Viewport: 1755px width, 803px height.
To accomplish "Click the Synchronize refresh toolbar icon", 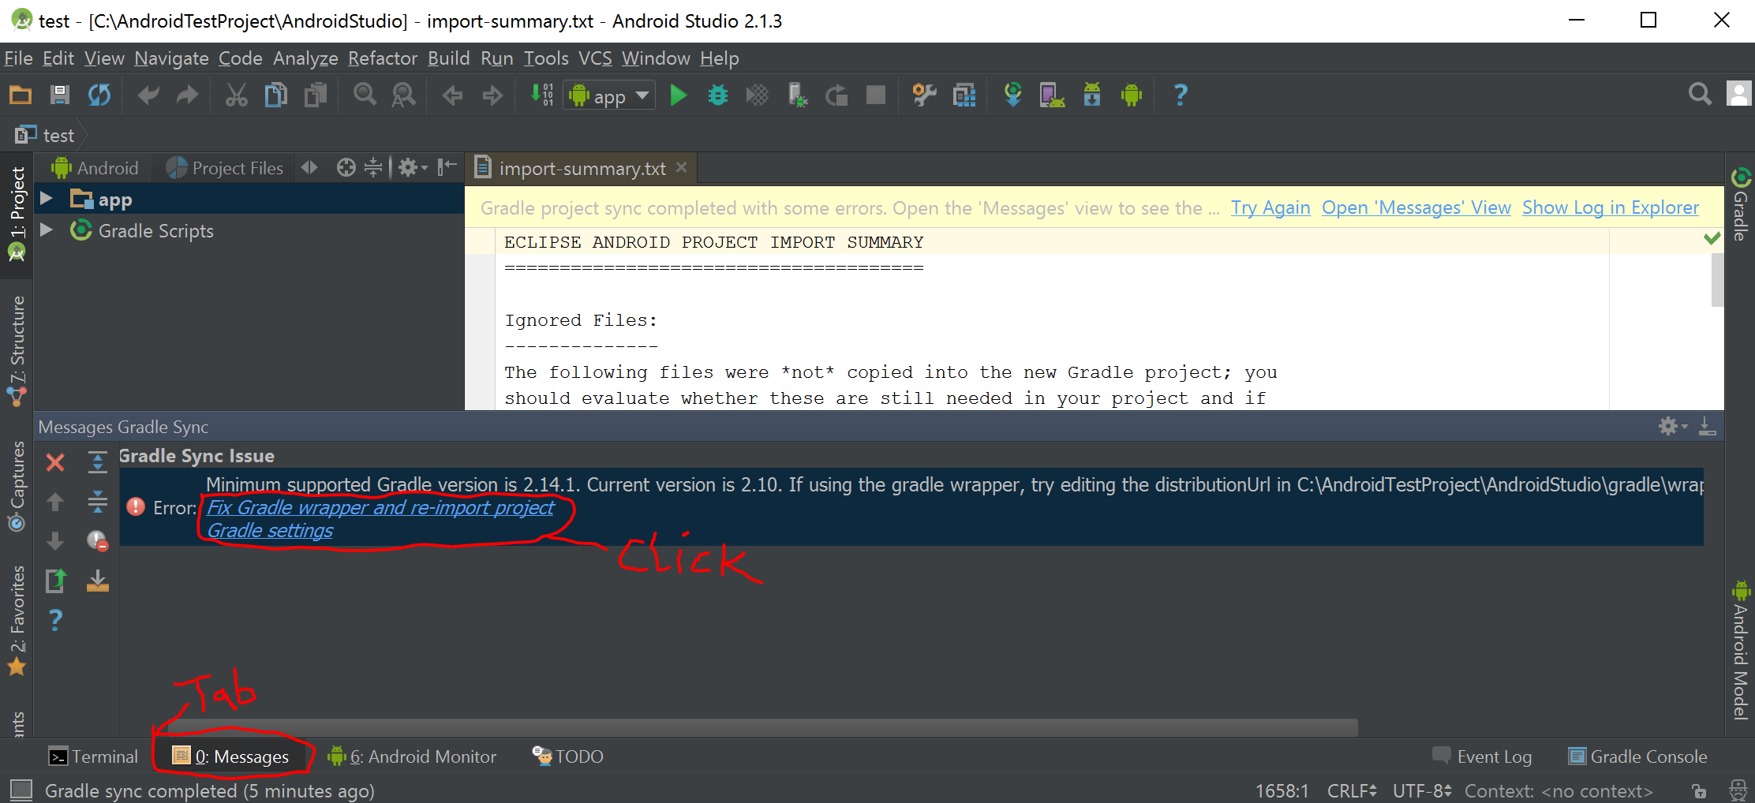I will (x=99, y=95).
